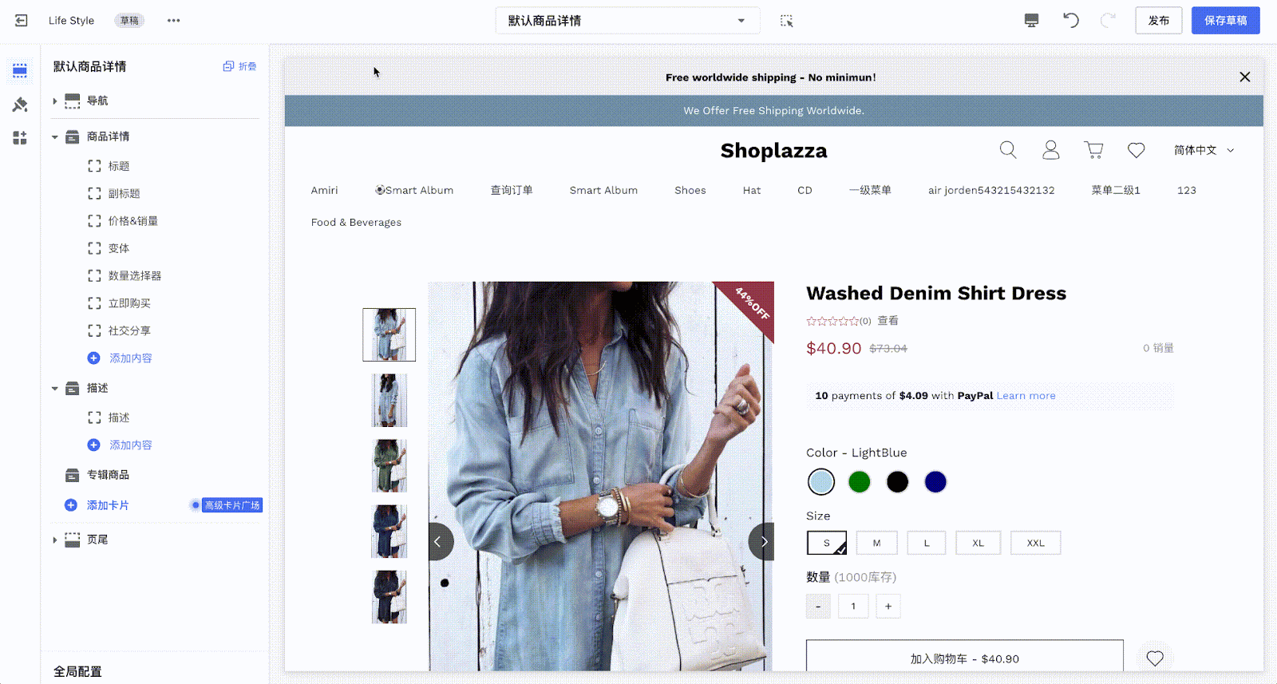
Task: Select the green color swatch
Action: point(859,482)
